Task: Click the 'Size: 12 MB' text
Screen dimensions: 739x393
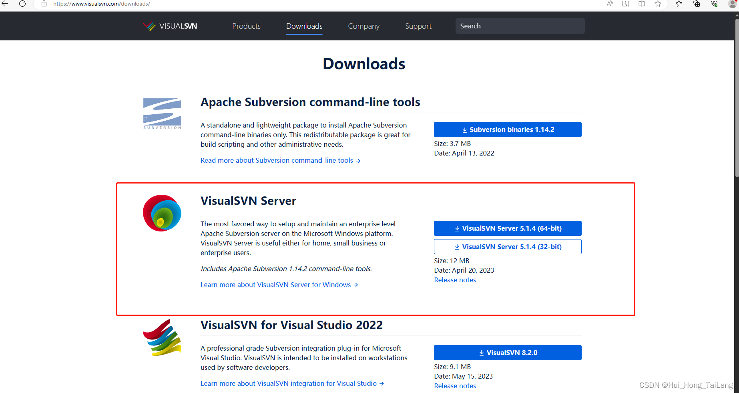Action: point(452,261)
